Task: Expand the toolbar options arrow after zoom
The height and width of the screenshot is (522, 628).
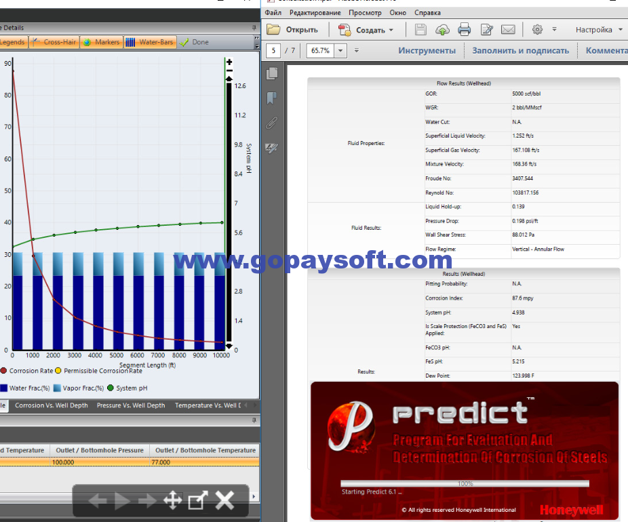Action: (357, 50)
